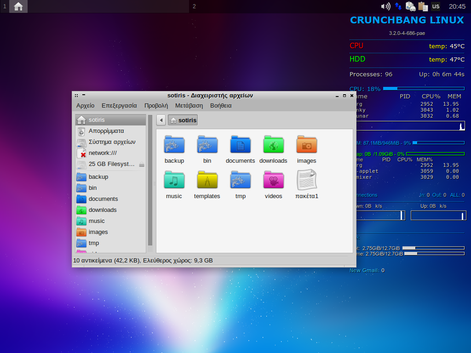Open the music folder icon in the file pane
The width and height of the screenshot is (471, 353).
pyautogui.click(x=174, y=180)
